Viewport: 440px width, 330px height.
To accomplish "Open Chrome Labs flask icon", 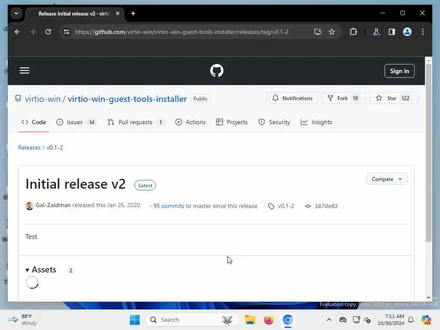I will [x=376, y=32].
